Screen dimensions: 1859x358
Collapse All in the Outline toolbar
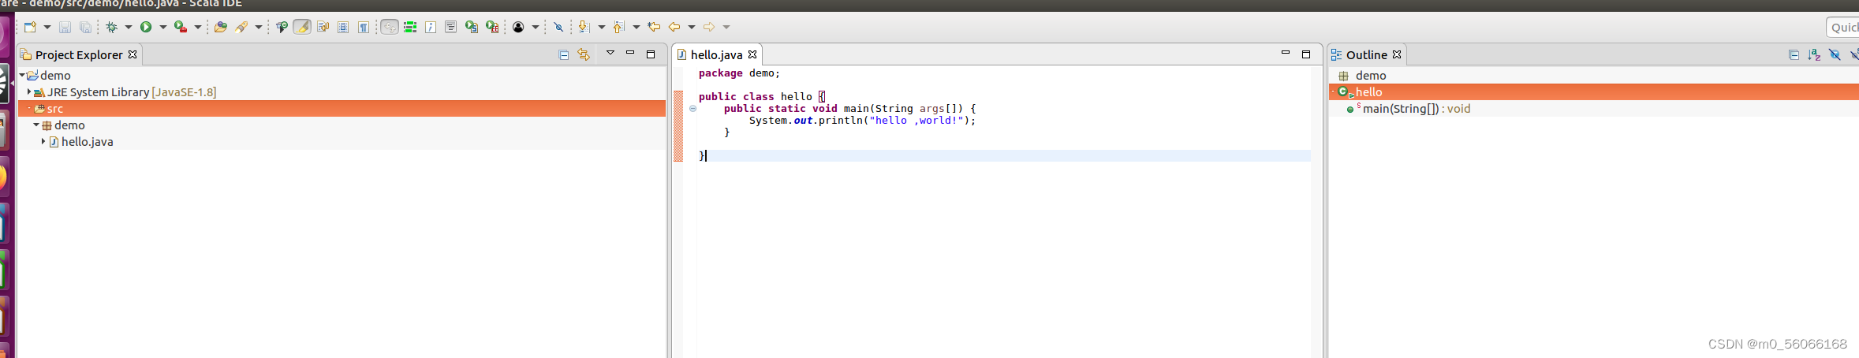tap(1794, 54)
